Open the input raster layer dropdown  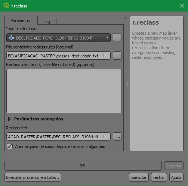pyautogui.click(x=58, y=38)
